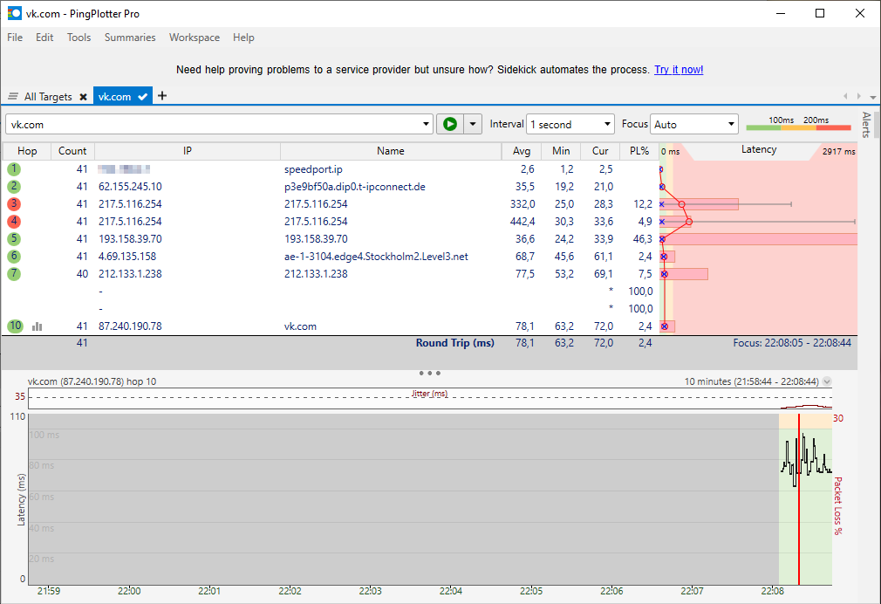The image size is (881, 604).
Task: Click the 46,3 packet loss value in hop 5
Action: [x=643, y=239]
